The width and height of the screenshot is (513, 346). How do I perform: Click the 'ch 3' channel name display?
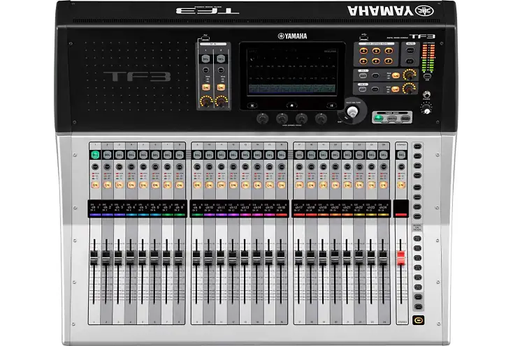(x=119, y=208)
